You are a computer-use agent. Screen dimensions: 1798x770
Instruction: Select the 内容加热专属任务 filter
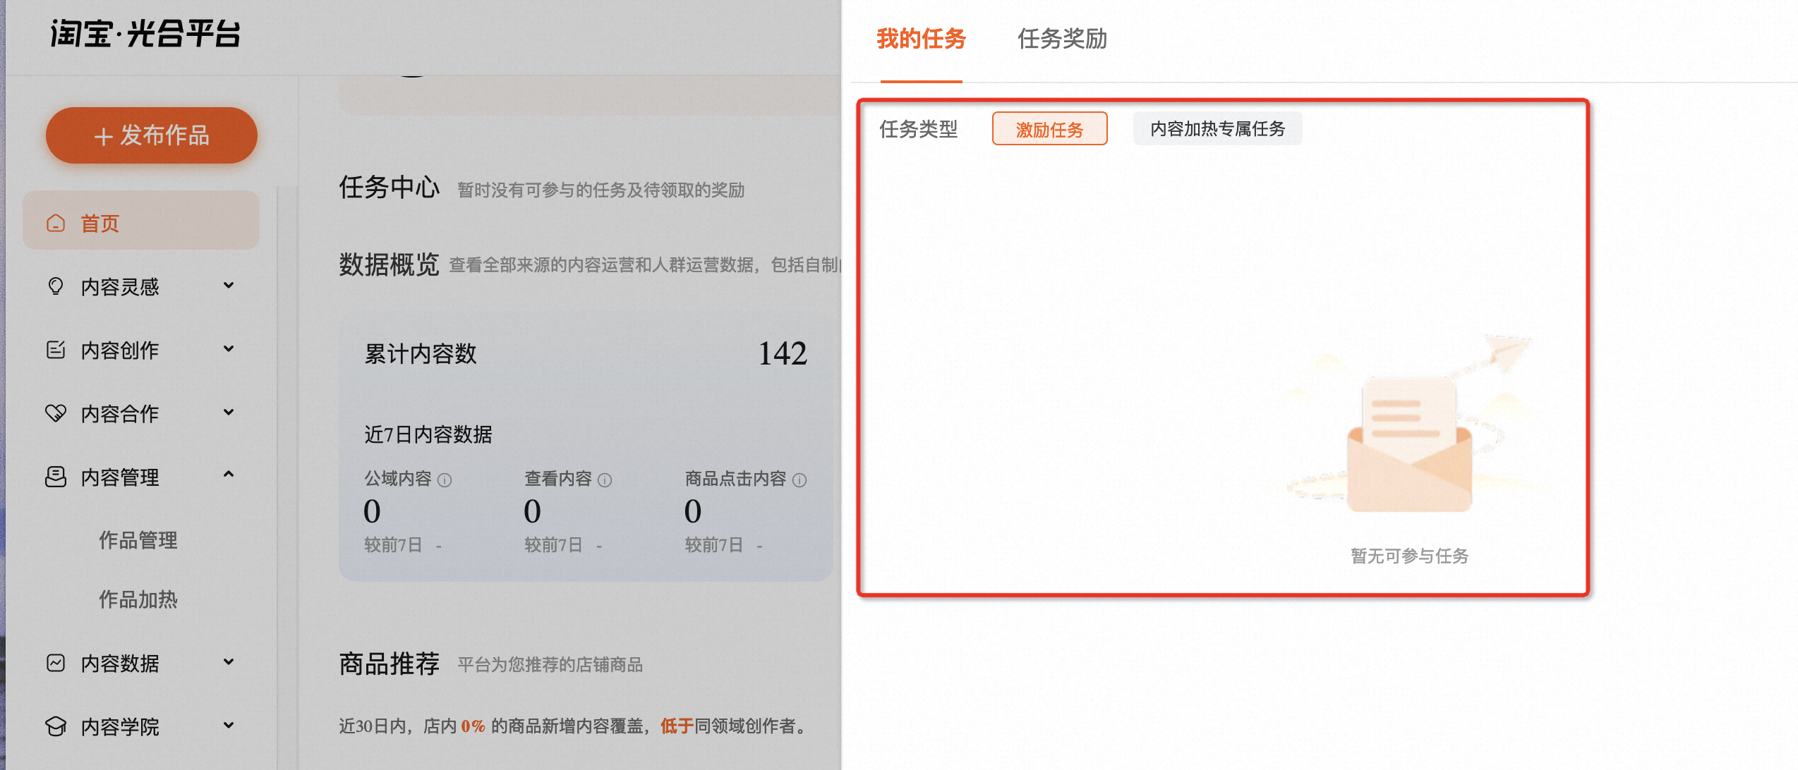1217,129
